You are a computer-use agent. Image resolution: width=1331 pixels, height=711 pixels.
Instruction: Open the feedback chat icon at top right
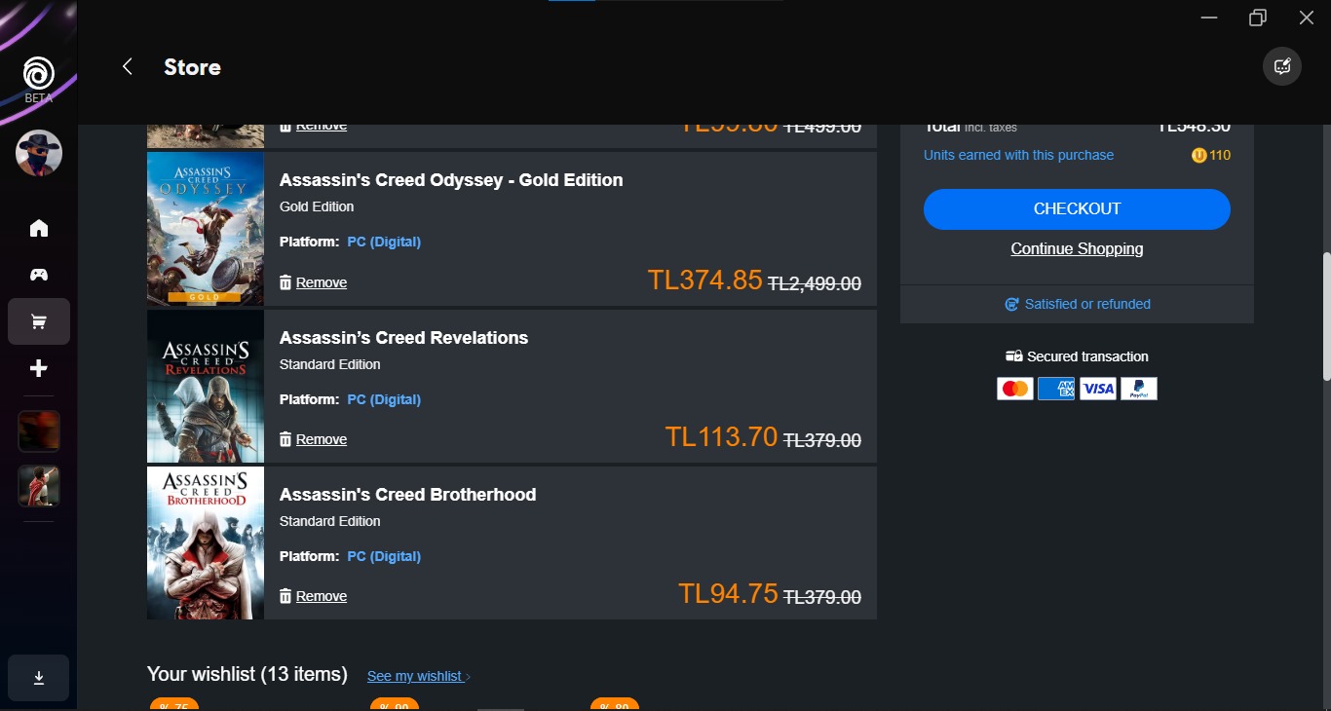[1282, 67]
